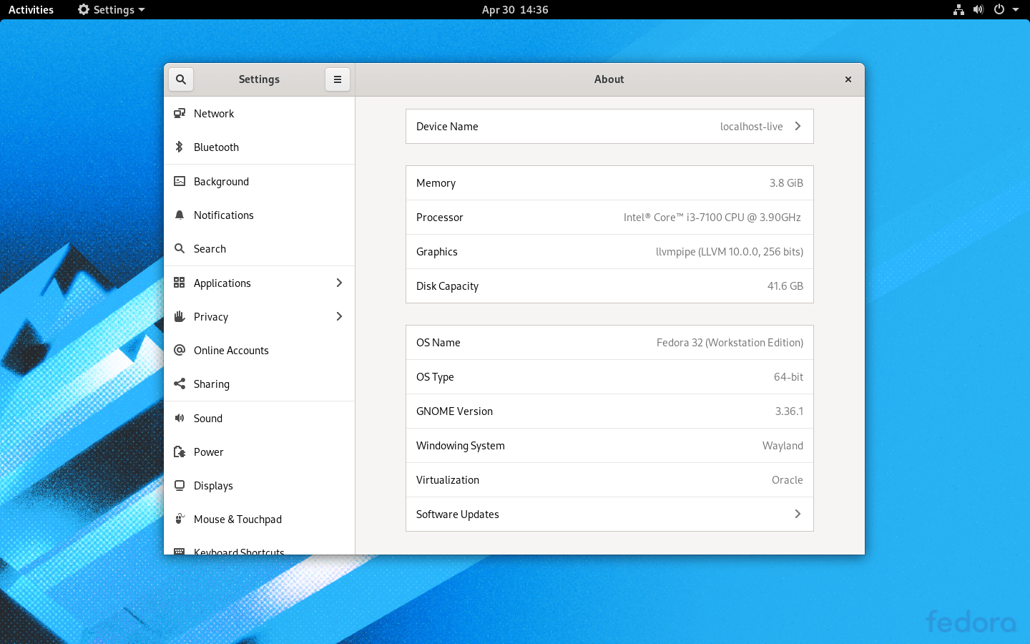Expand the Privacy submenu chevron
This screenshot has width=1030, height=644.
pyautogui.click(x=339, y=316)
